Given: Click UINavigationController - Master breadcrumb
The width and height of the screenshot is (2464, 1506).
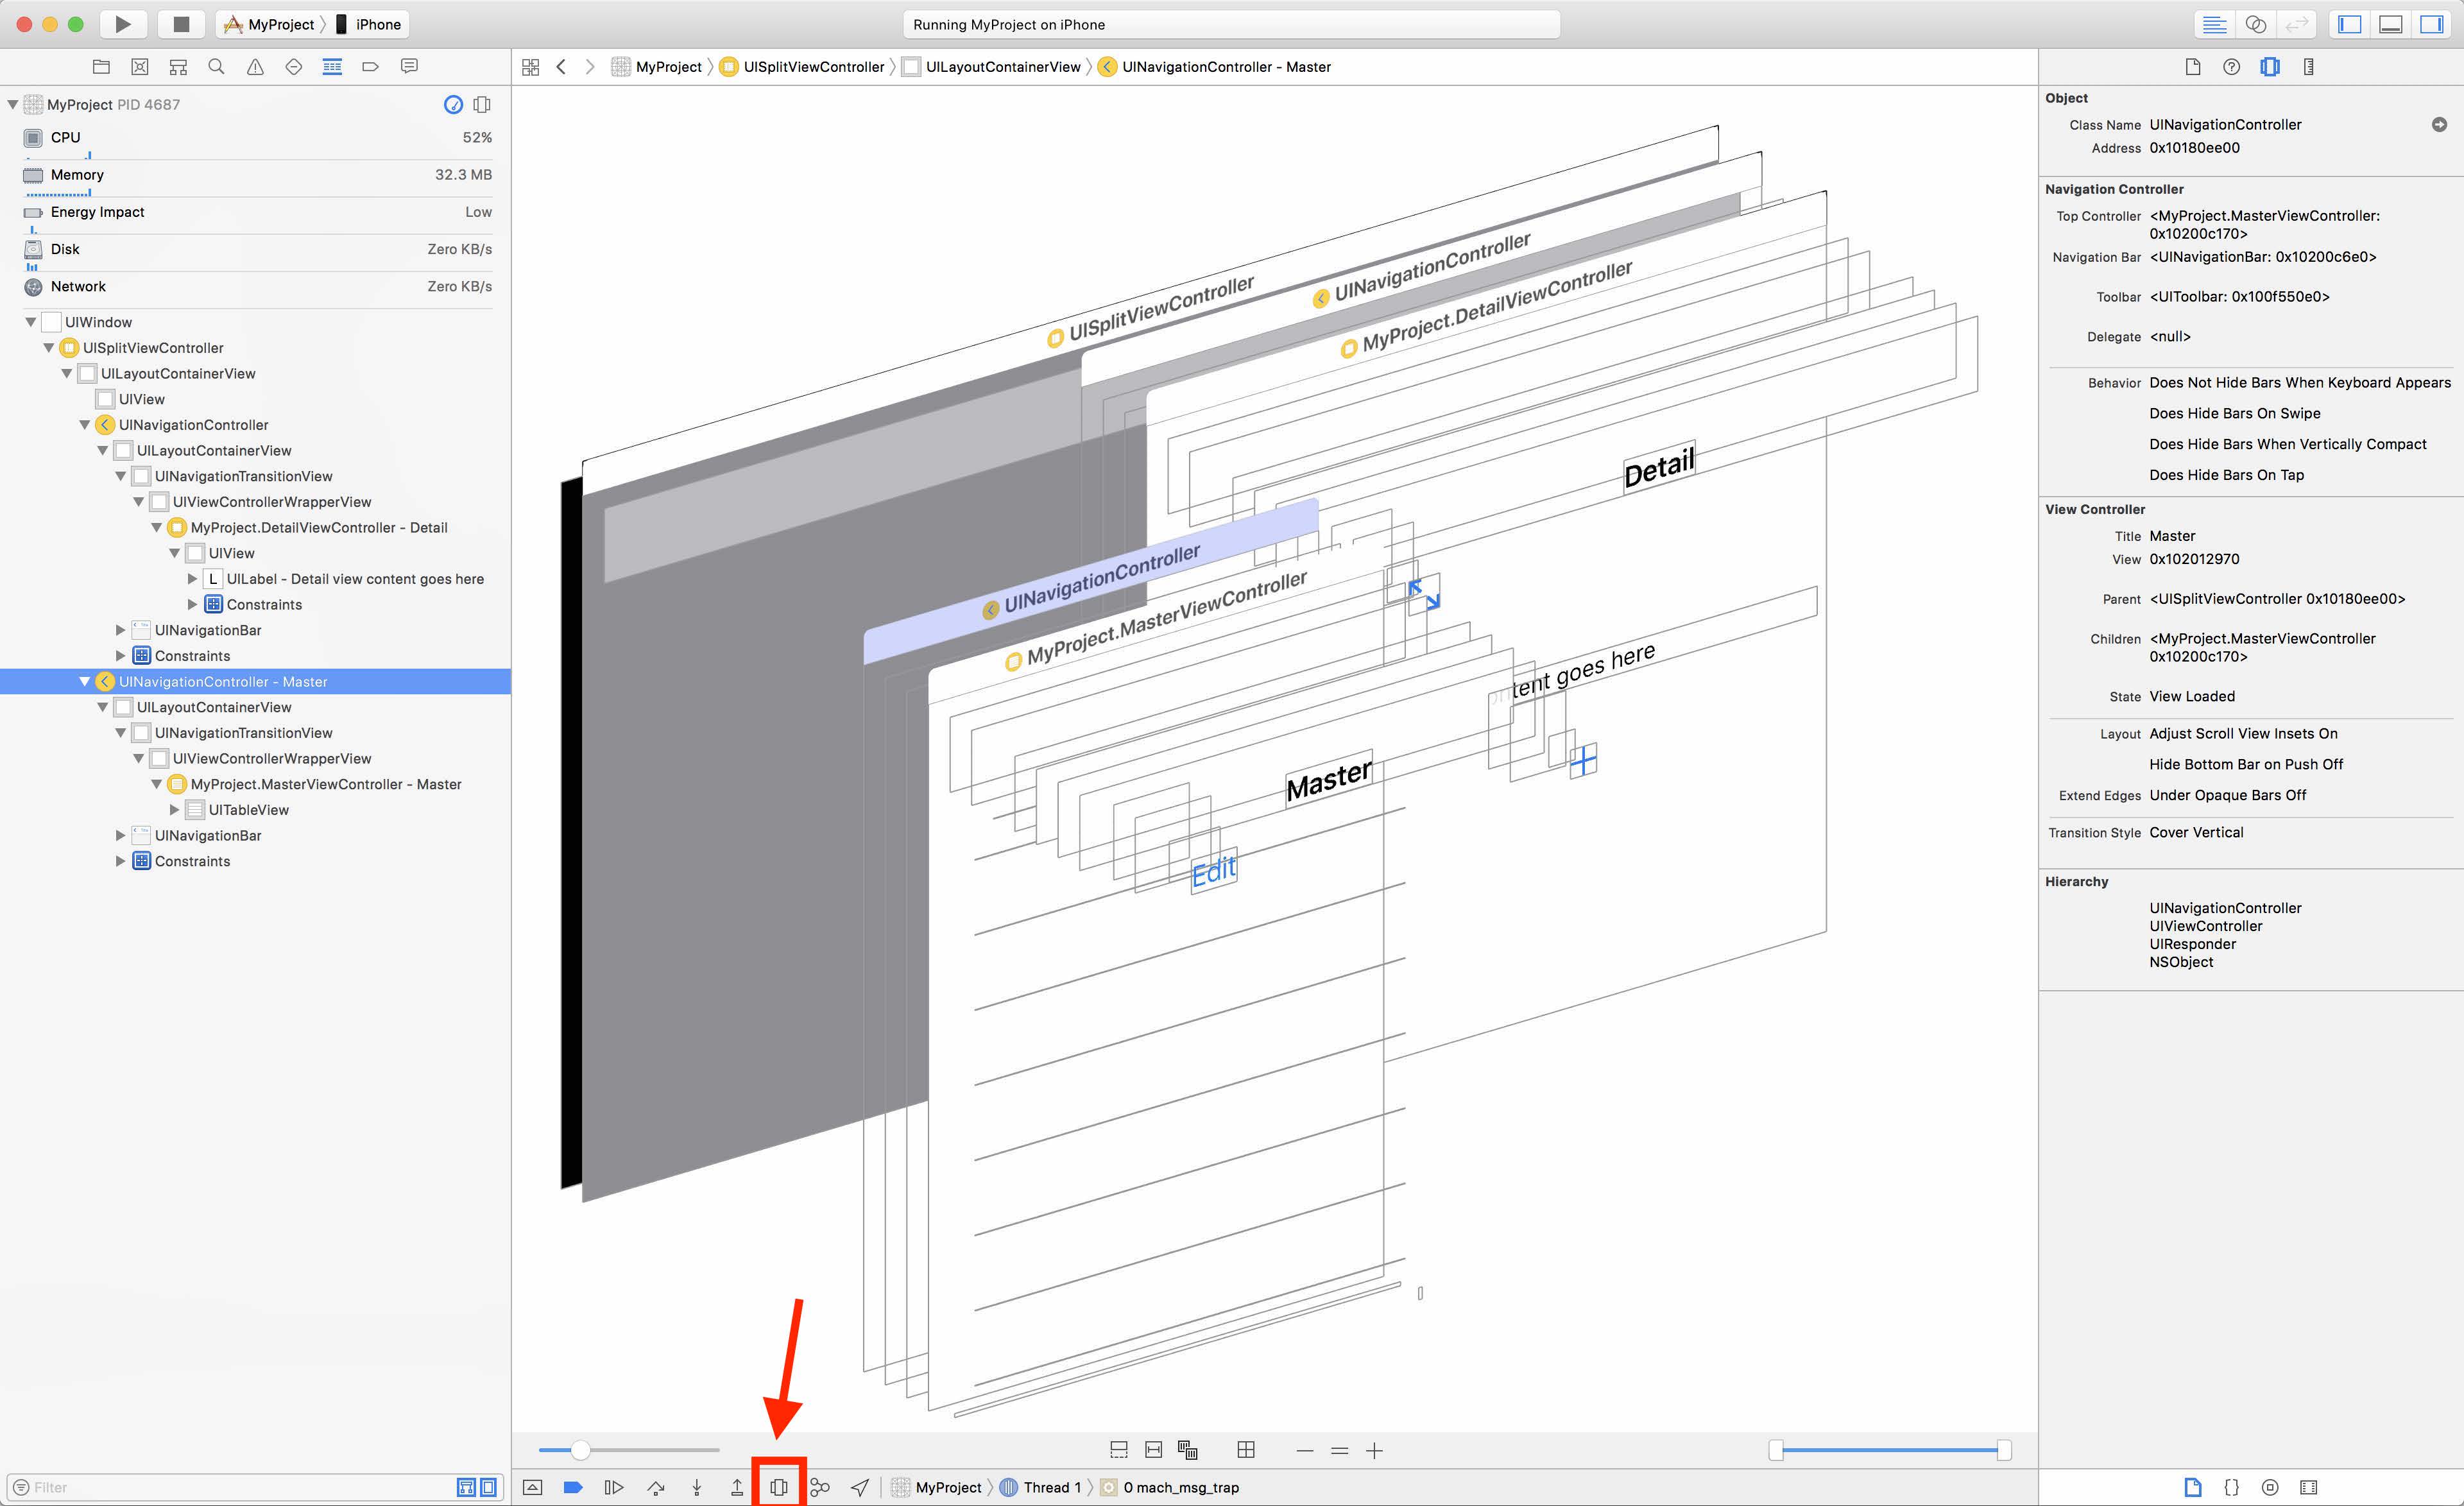Looking at the screenshot, I should coord(1214,67).
